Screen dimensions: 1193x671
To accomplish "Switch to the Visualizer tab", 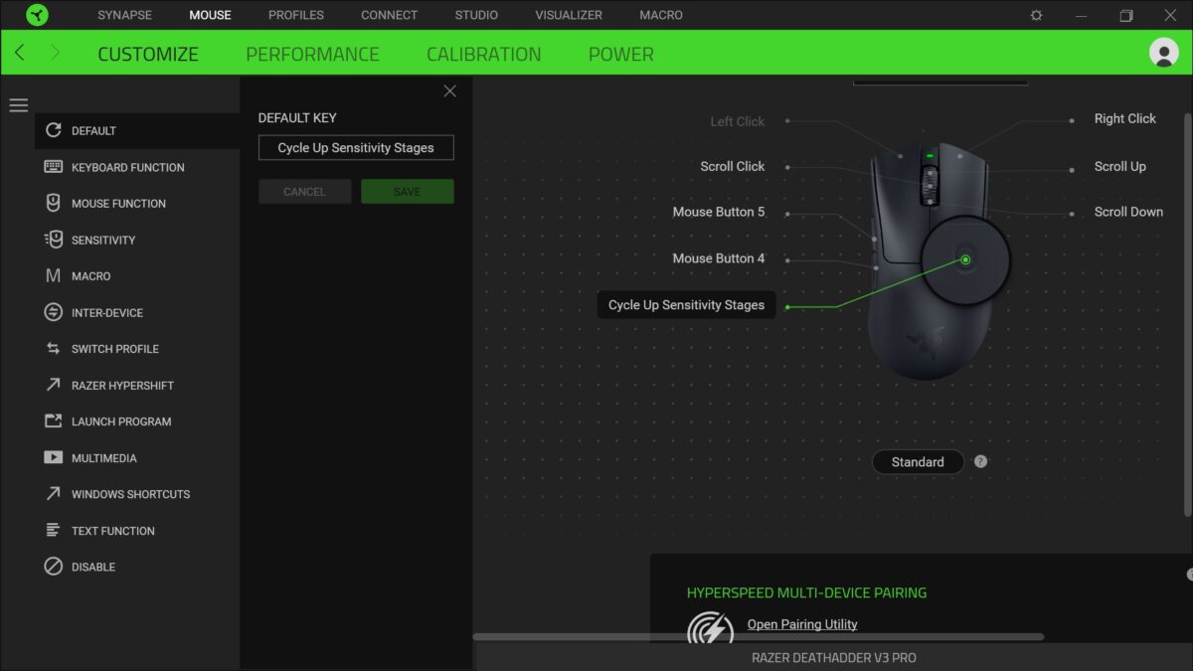I will pyautogui.click(x=569, y=15).
